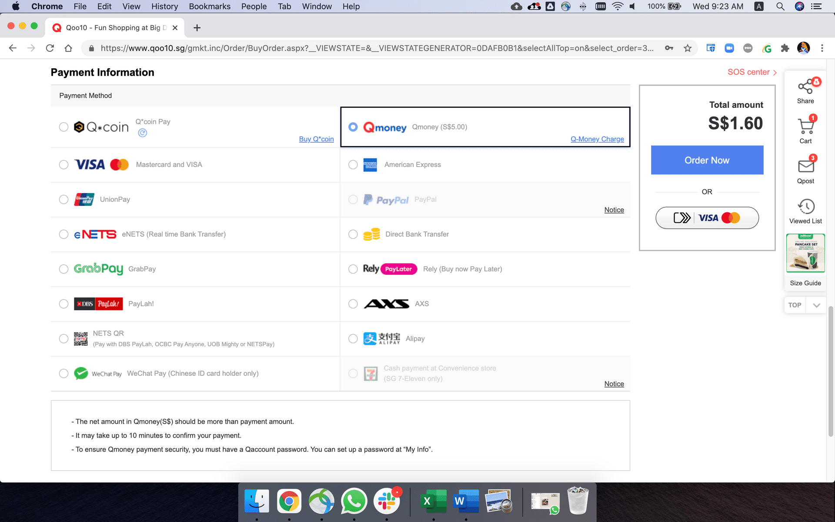Viewport: 835px width, 522px height.
Task: Select the UnionPay radio button
Action: click(63, 200)
